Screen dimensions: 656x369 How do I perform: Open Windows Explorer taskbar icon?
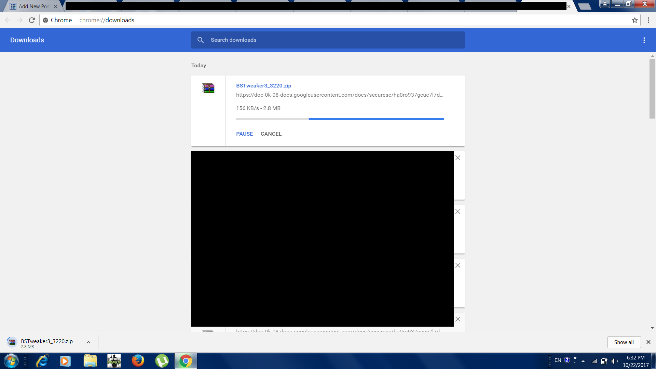click(x=89, y=360)
